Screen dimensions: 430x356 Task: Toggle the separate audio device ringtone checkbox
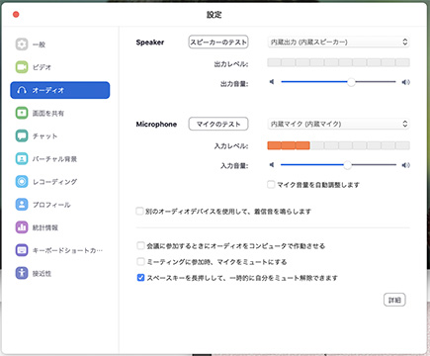139,211
